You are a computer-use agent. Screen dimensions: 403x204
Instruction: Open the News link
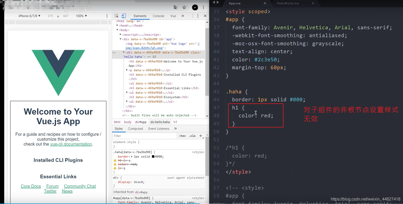(67, 191)
